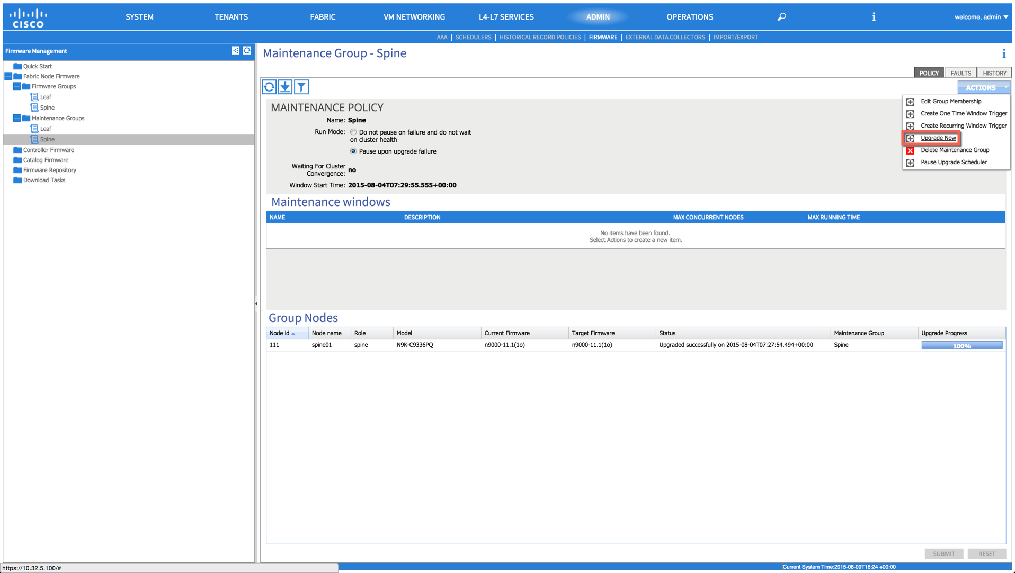
Task: Click the Firmware Management panel refresh icon
Action: [x=247, y=51]
